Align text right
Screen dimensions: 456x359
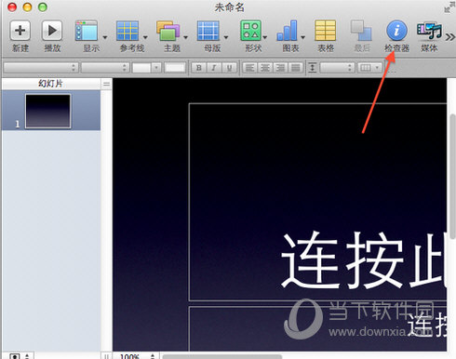tap(280, 67)
